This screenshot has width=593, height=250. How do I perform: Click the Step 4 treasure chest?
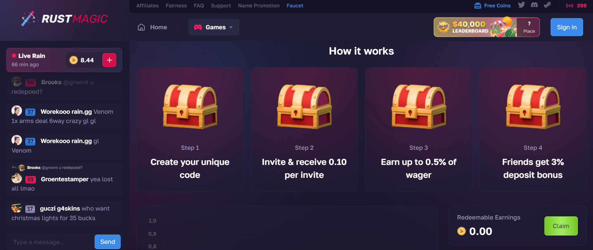tap(533, 106)
